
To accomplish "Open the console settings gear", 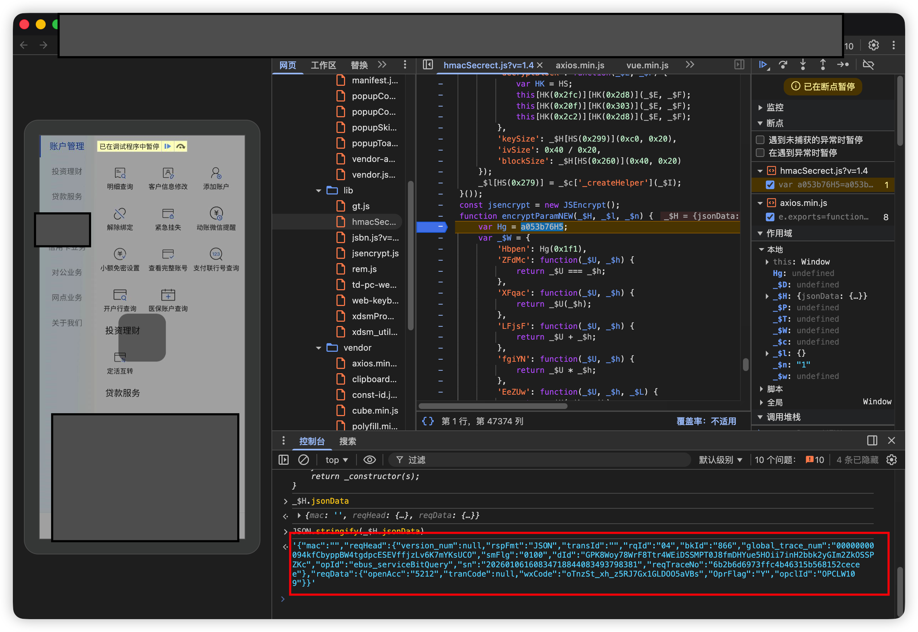I will coord(892,460).
